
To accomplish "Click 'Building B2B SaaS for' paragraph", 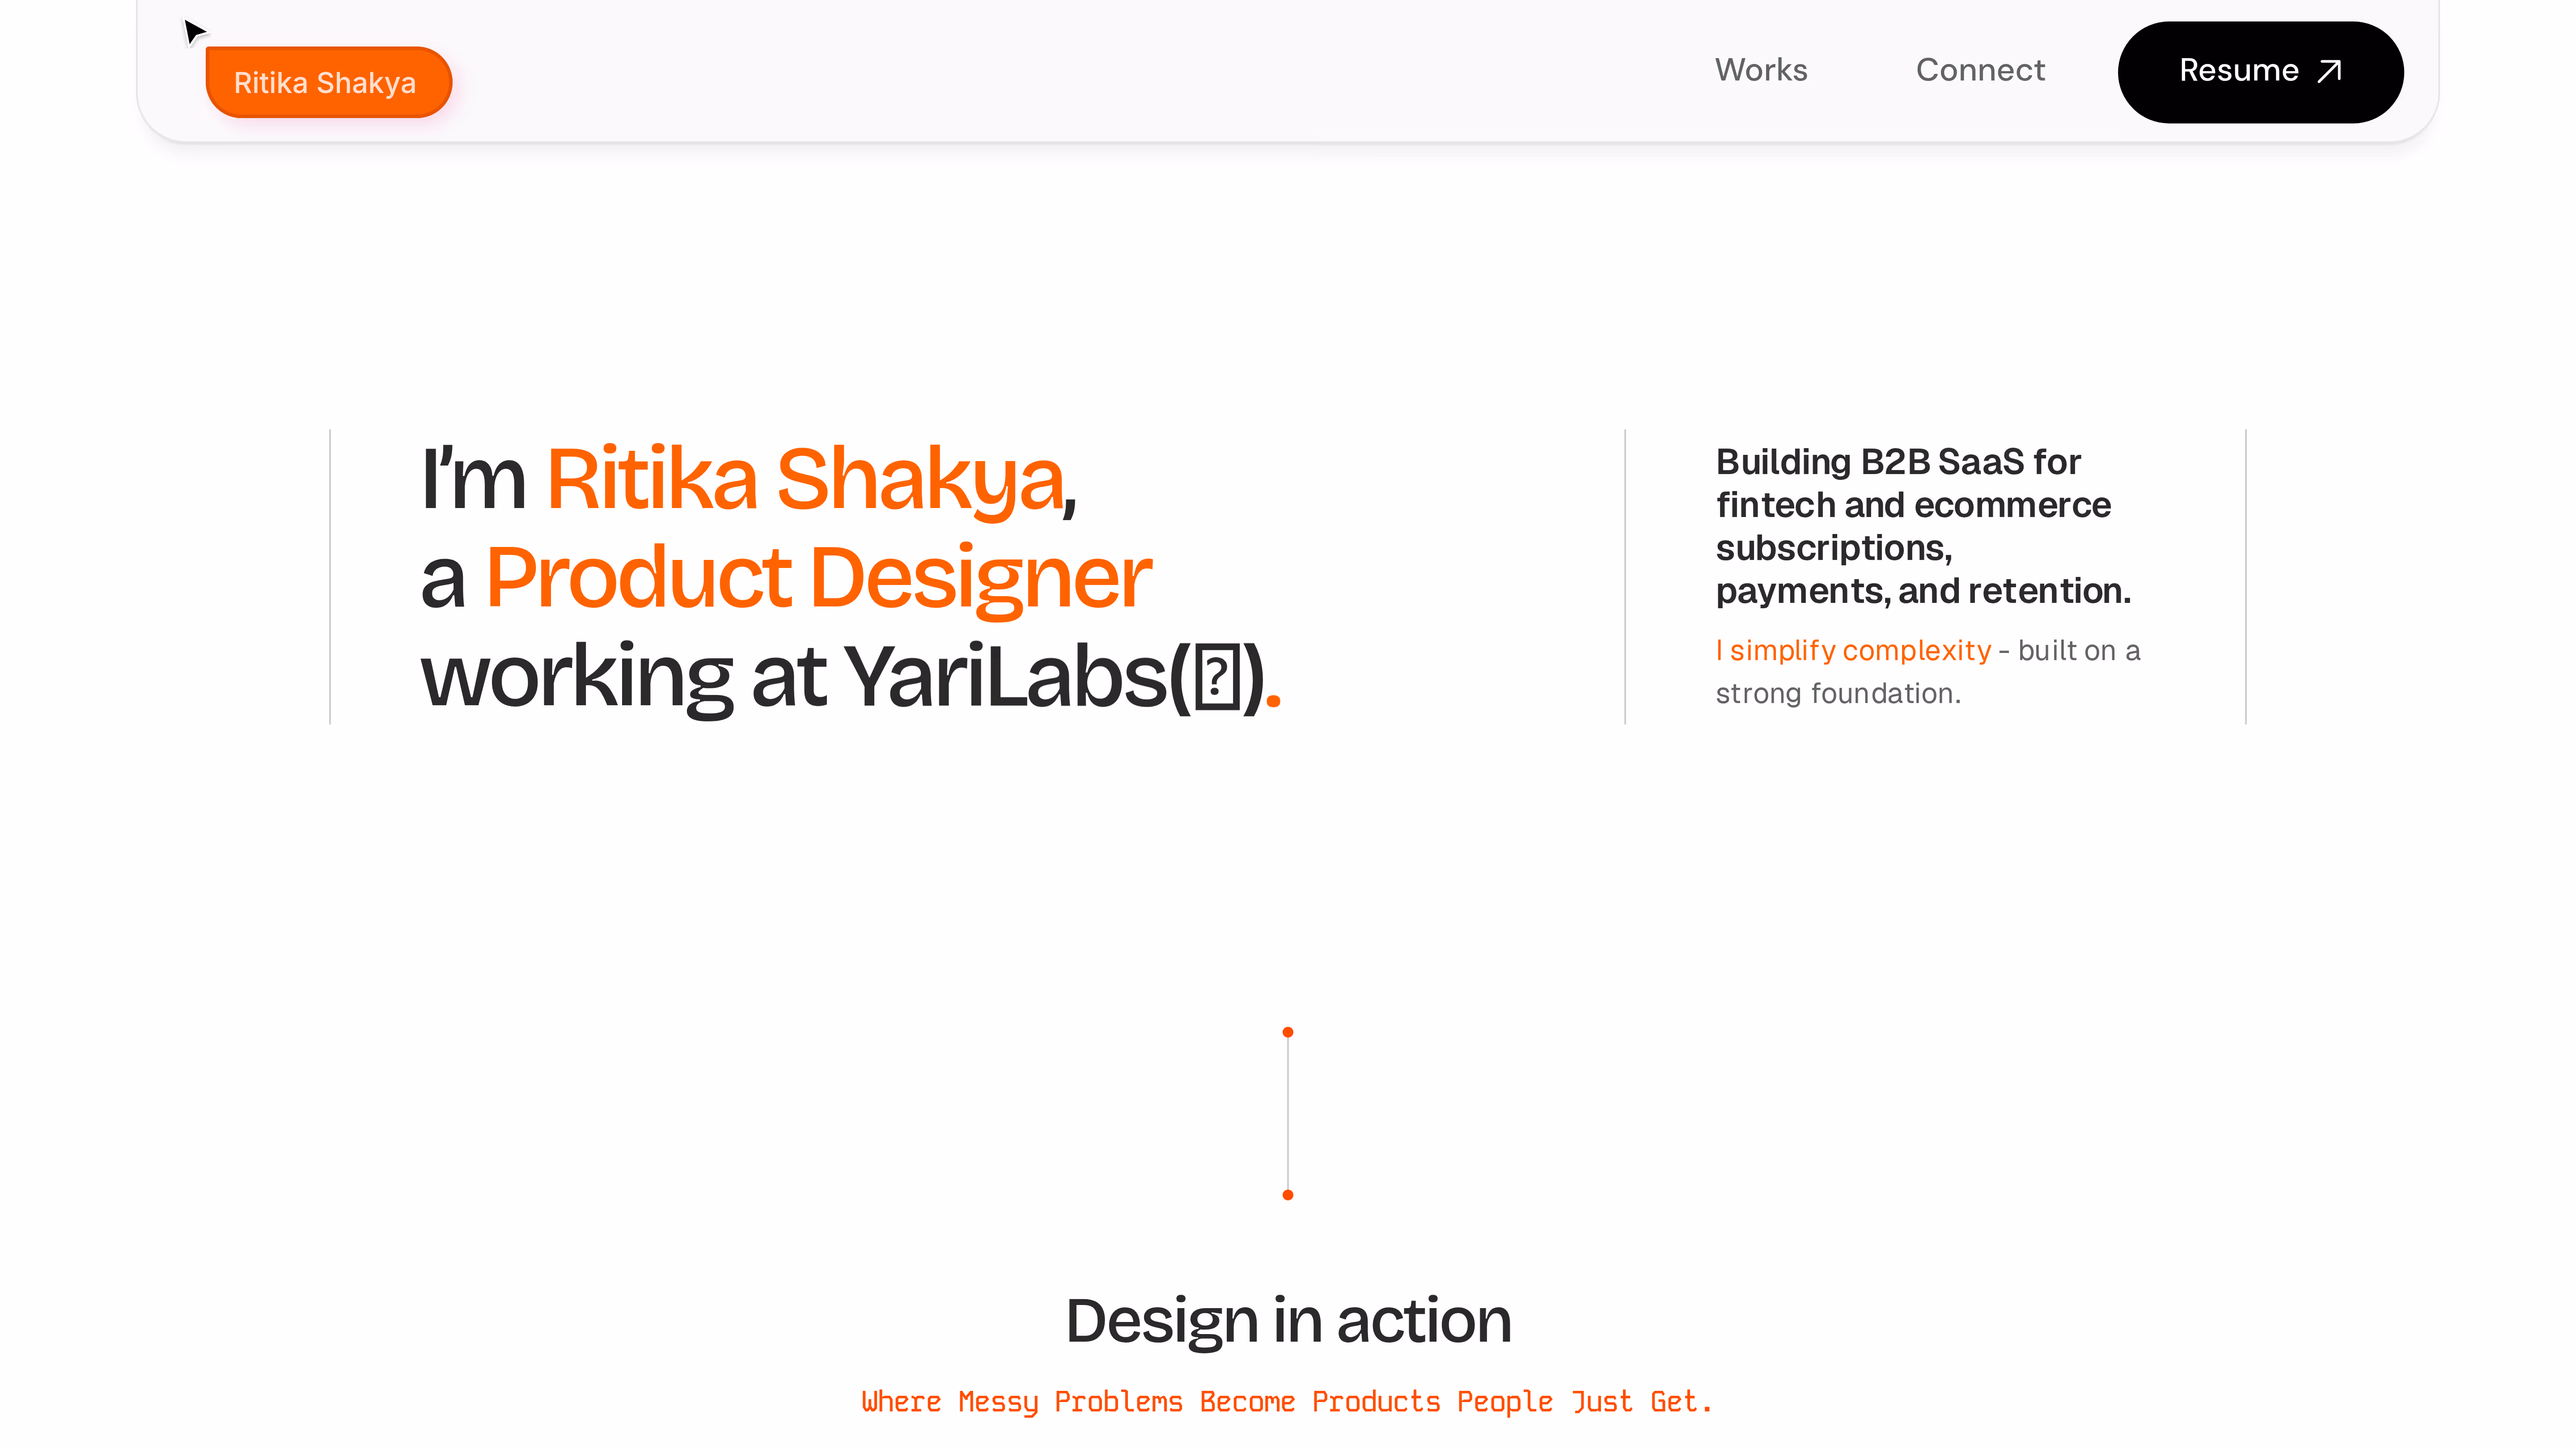I will tap(1923, 526).
